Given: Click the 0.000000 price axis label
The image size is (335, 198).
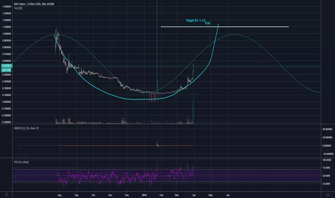Looking at the screenshot, I should coord(6,102).
